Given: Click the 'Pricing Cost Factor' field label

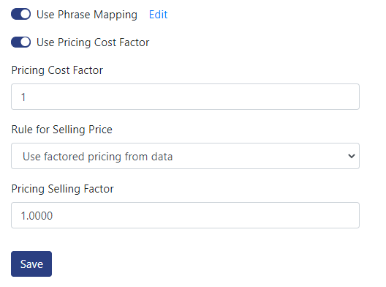Looking at the screenshot, I should pos(57,70).
